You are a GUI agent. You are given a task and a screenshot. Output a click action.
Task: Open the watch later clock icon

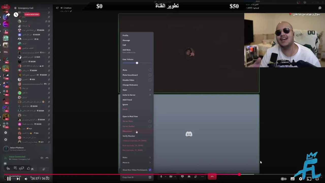click(16, 15)
